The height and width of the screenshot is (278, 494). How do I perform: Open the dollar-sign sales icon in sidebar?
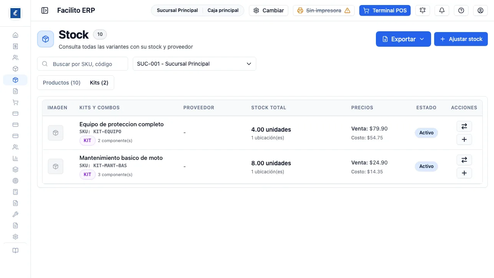click(15, 46)
